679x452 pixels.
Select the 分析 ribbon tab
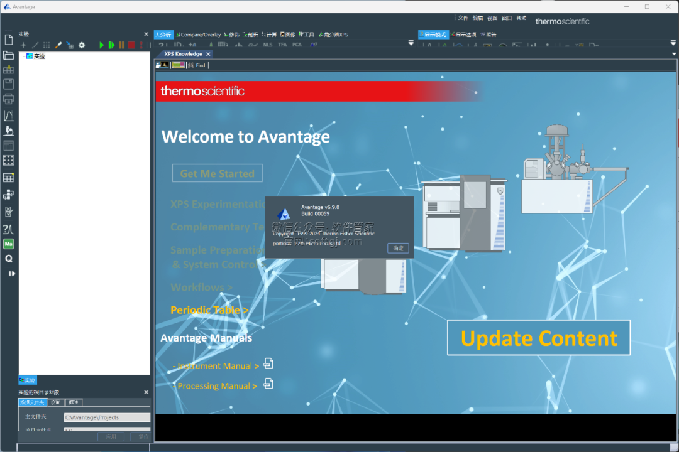pos(163,35)
